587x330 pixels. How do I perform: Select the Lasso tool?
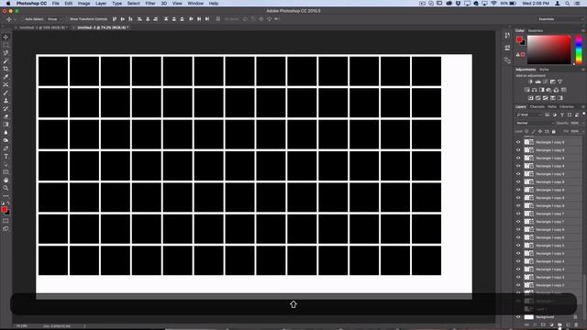6,53
